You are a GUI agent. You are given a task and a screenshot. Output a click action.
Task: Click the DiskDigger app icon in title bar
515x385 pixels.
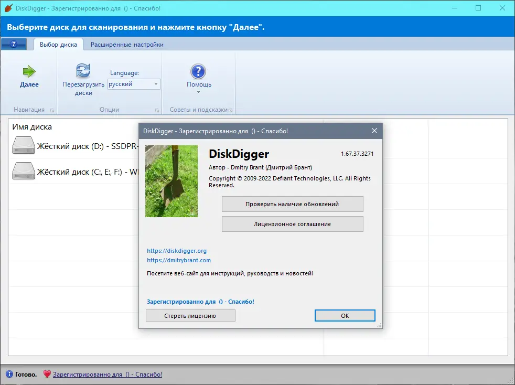pos(8,8)
